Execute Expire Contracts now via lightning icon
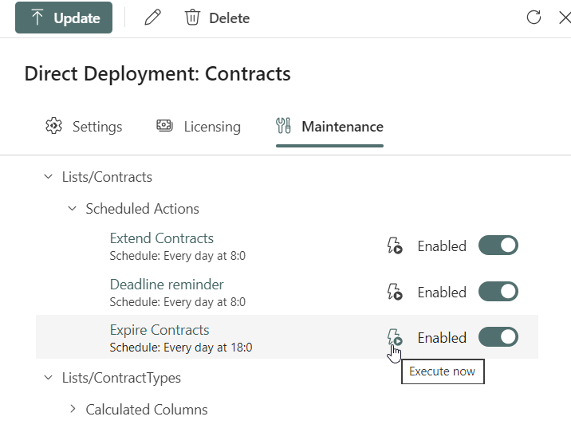The height and width of the screenshot is (440, 571). (x=395, y=337)
